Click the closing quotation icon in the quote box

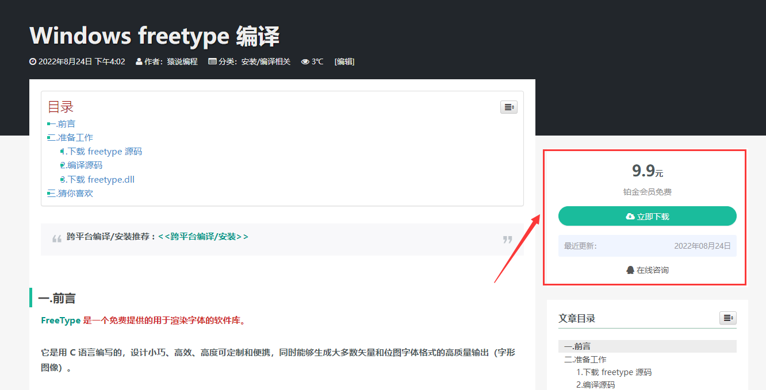pyautogui.click(x=507, y=239)
